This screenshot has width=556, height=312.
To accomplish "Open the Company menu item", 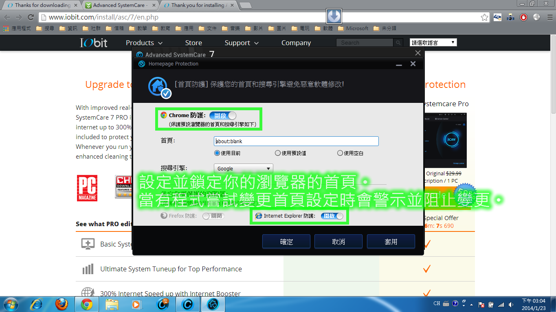I will [296, 43].
